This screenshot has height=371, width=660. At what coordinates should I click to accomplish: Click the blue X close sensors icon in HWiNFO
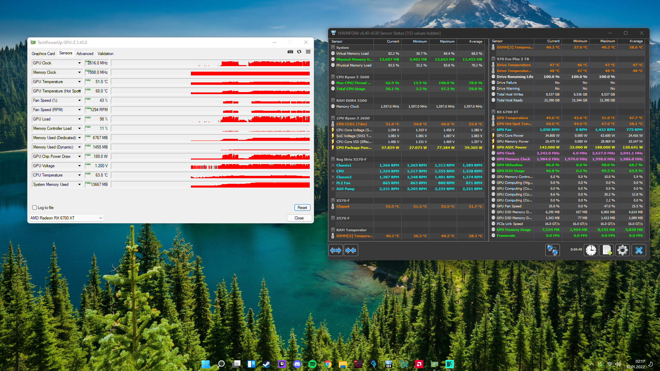[639, 250]
